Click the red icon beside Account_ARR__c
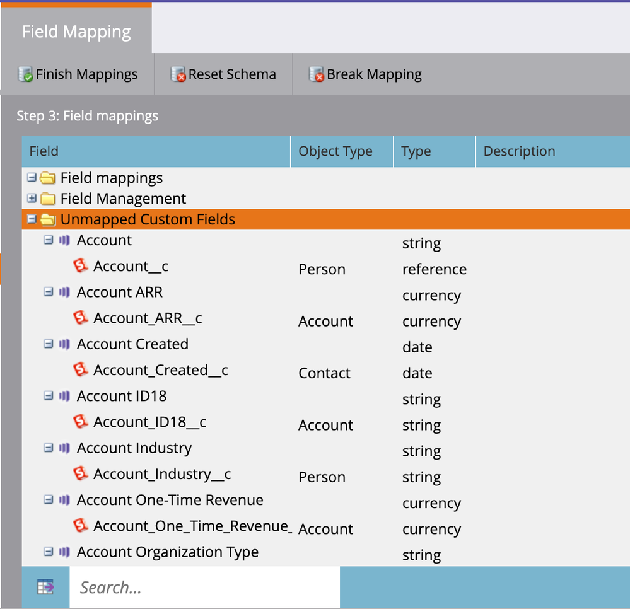Image resolution: width=630 pixels, height=609 pixels. click(81, 318)
